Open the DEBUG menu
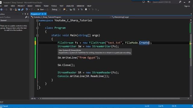This screenshot has height=108, width=193. (38, 6)
